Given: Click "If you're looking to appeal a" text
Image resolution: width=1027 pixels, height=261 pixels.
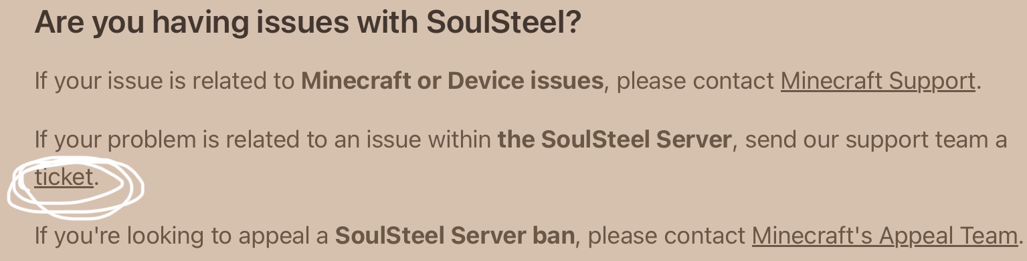Looking at the screenshot, I should [181, 236].
